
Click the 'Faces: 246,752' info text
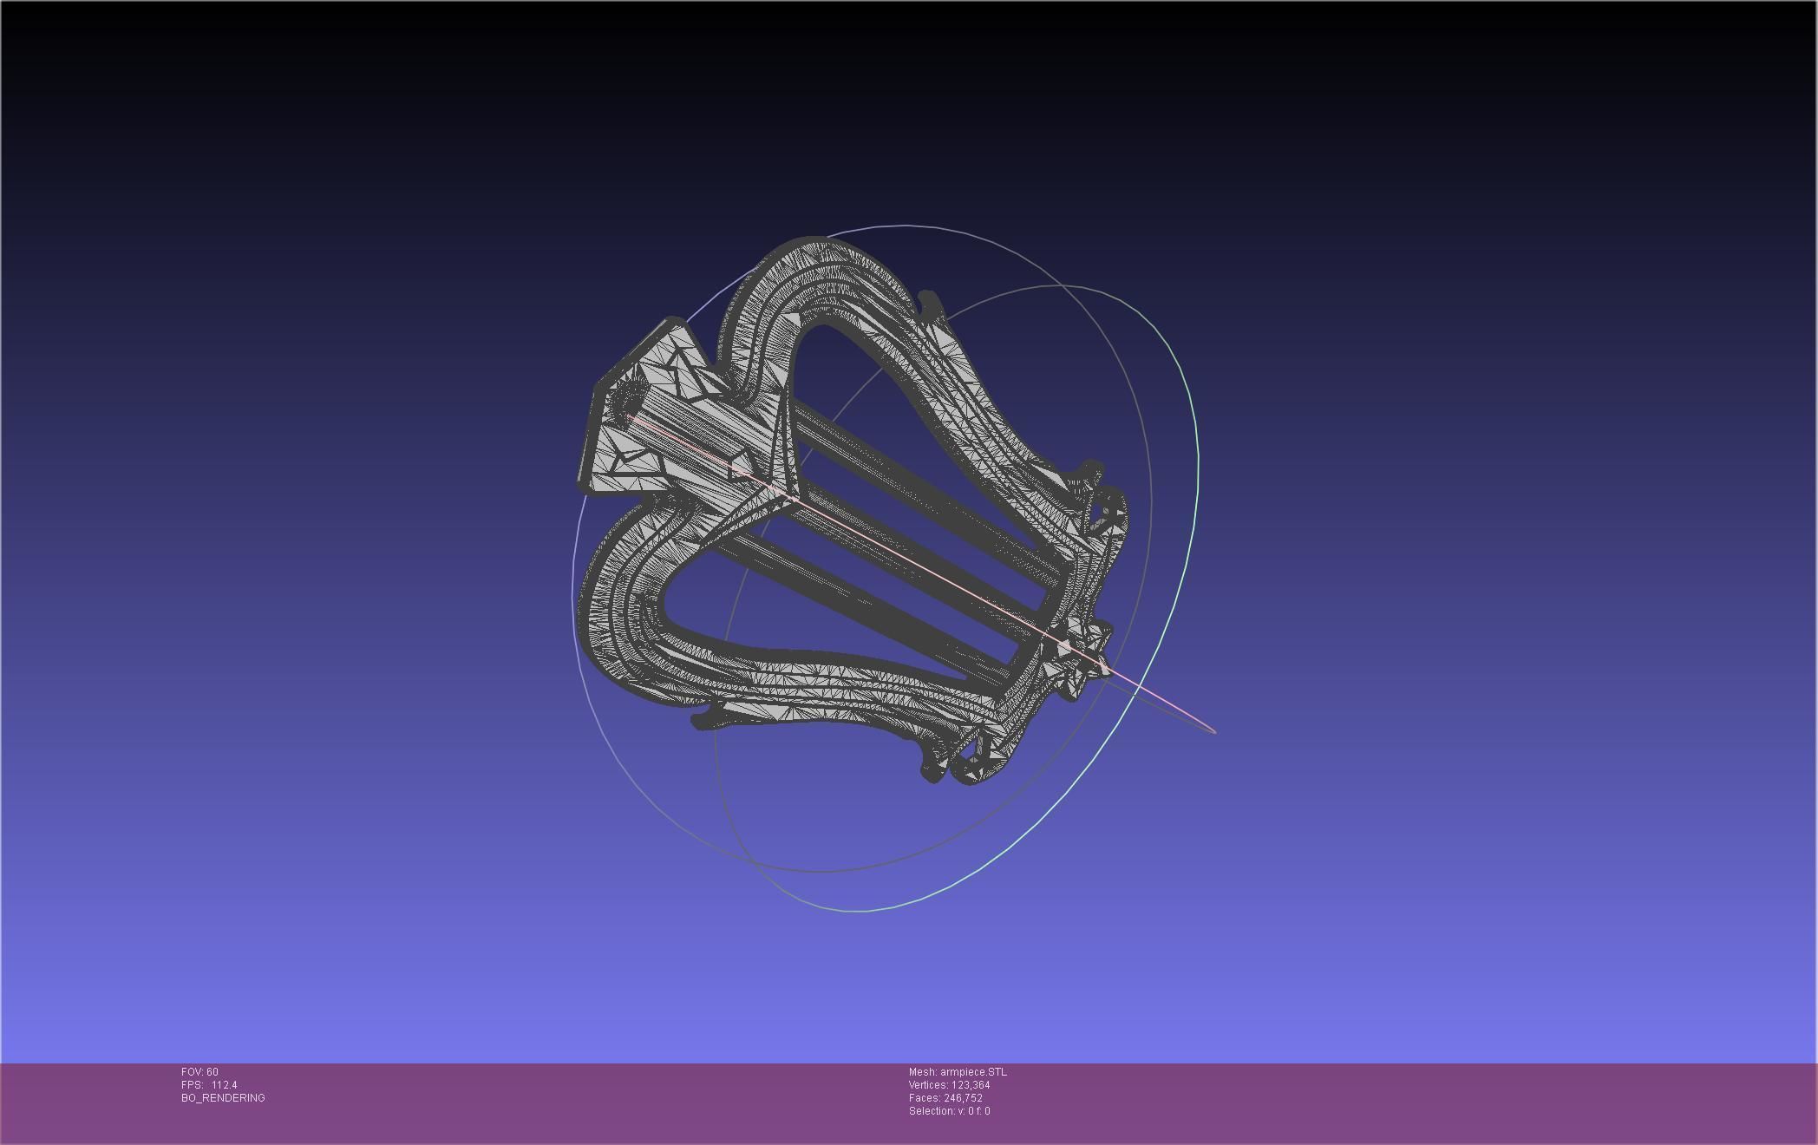pos(945,1098)
